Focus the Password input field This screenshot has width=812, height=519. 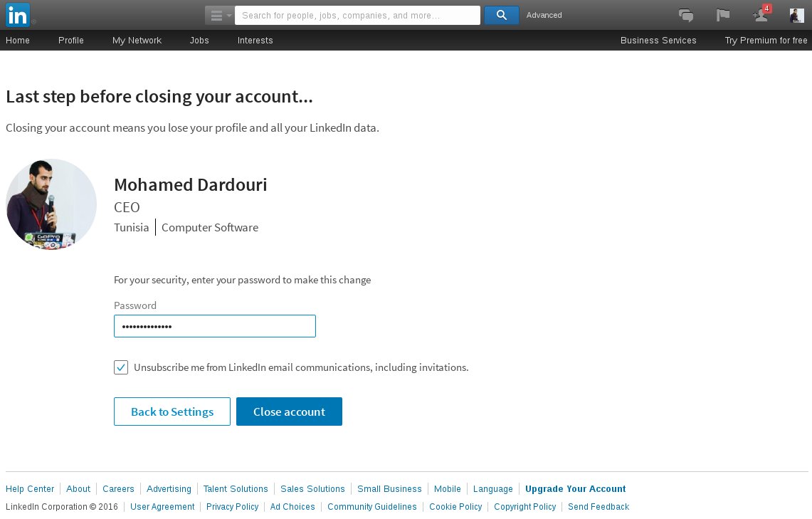click(x=215, y=326)
